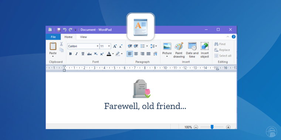
Task: Maximize the WordPad window
Action: pos(218,29)
